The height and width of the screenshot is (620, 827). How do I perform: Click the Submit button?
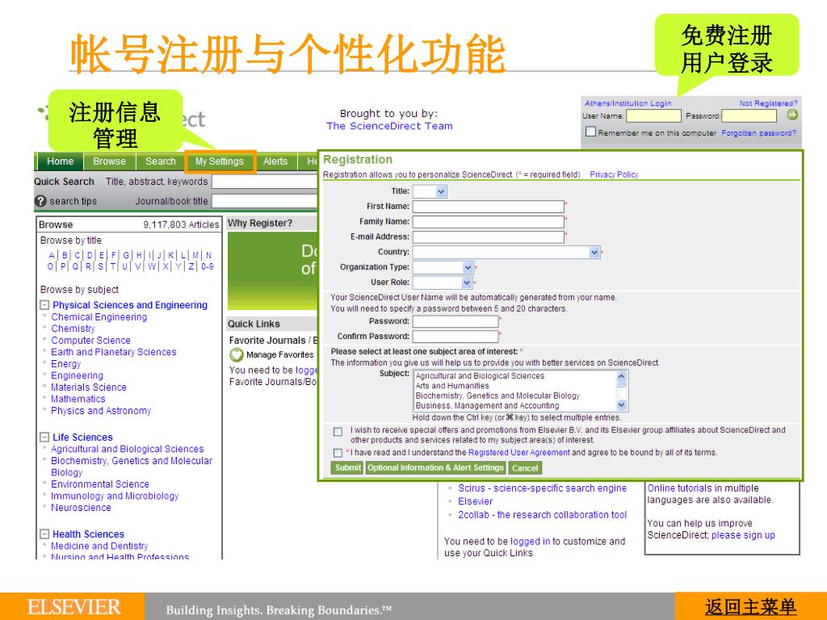click(347, 467)
